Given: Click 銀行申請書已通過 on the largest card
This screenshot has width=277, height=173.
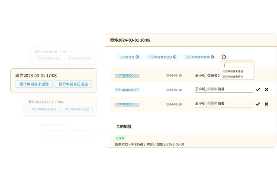Looking at the screenshot, I should point(73,84).
